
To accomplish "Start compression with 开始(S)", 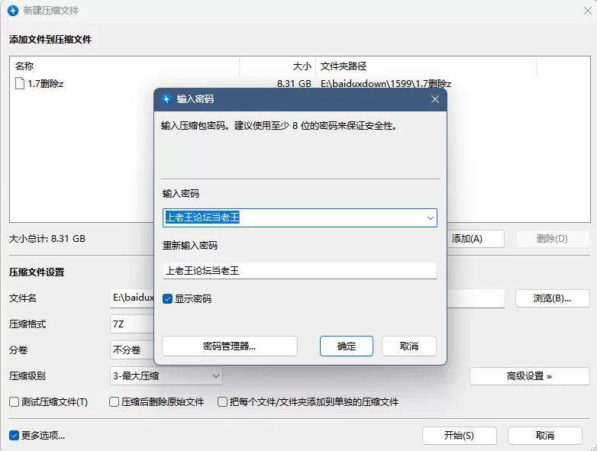I will coord(459,436).
